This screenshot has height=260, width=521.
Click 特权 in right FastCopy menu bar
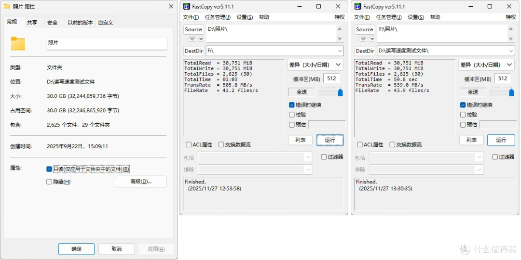511,17
